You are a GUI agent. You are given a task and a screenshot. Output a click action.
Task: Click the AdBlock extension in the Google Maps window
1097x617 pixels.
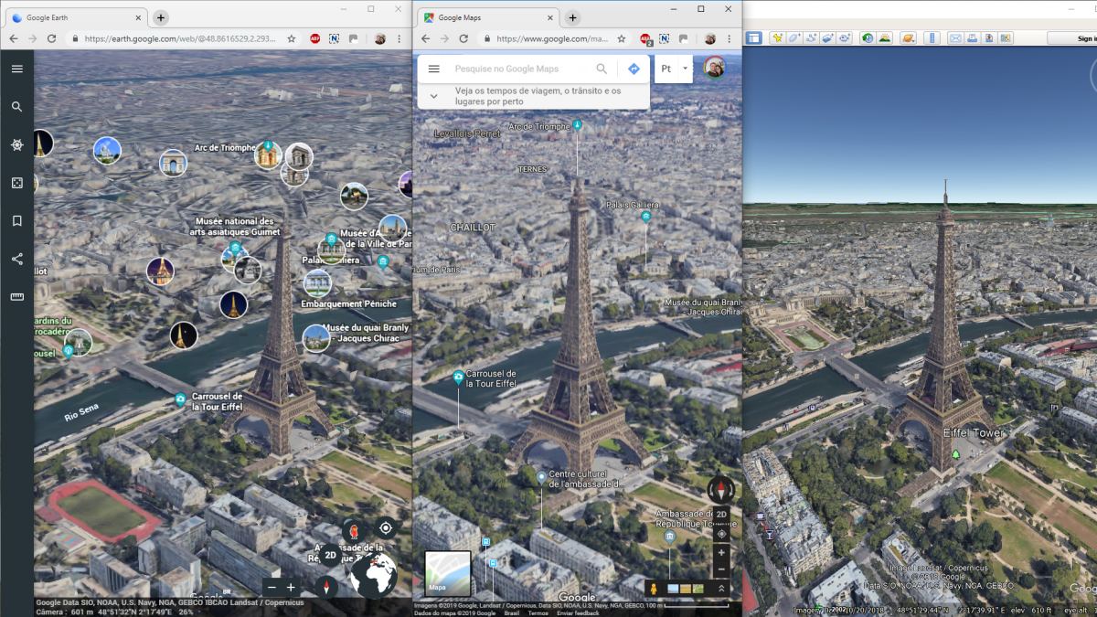coord(645,39)
